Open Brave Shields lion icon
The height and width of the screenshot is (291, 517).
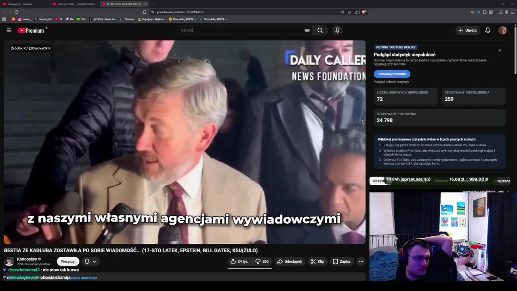coord(364,12)
